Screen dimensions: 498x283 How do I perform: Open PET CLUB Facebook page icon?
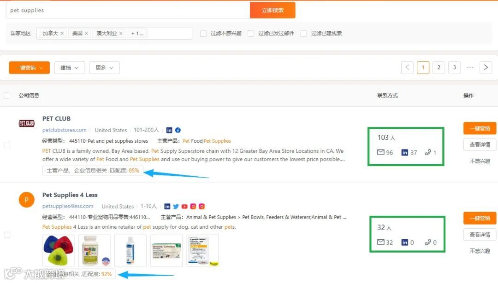[x=178, y=130]
